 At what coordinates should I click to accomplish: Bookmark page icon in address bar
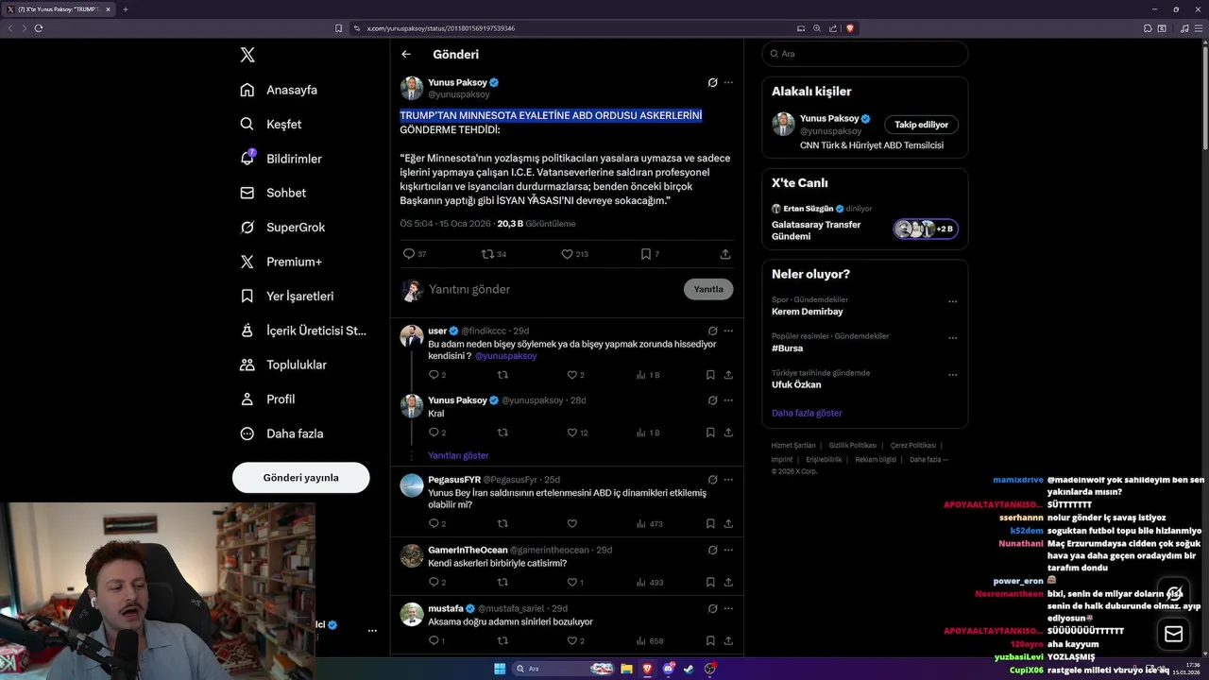click(x=338, y=28)
